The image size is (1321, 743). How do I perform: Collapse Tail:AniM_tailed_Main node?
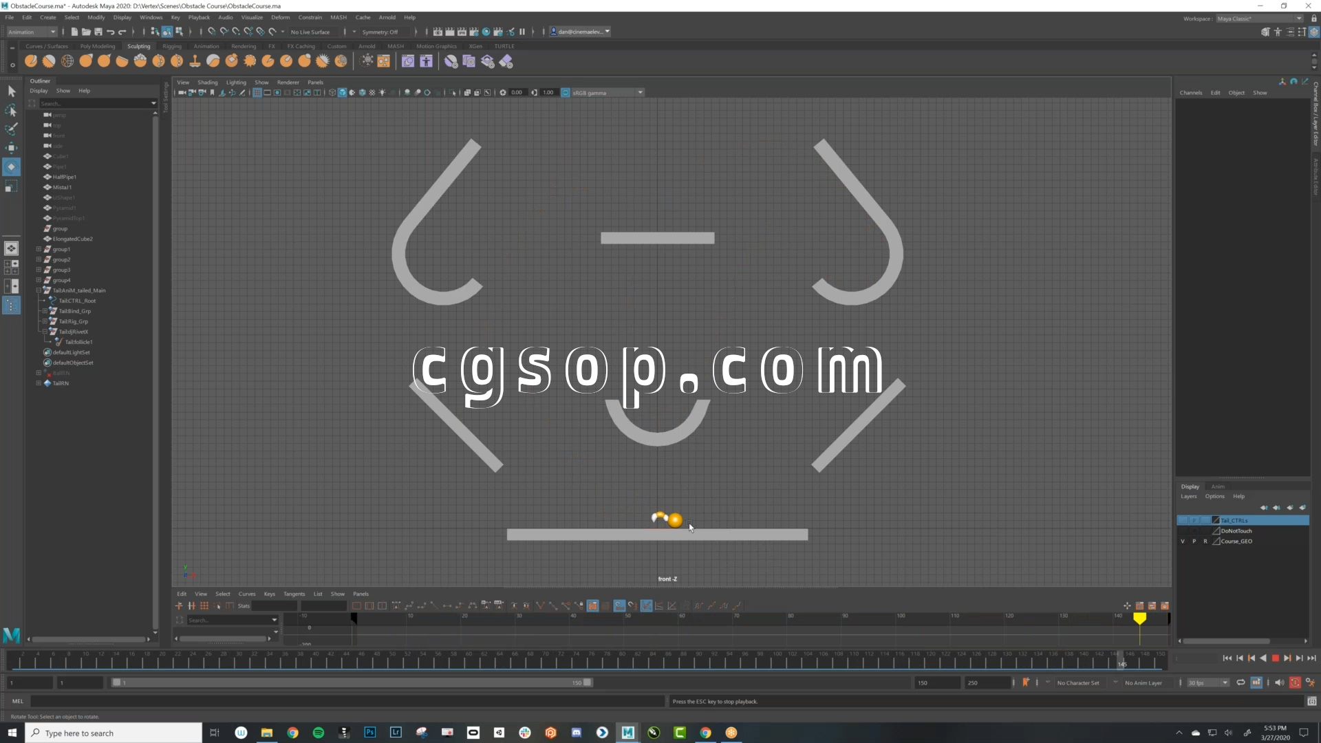click(39, 290)
